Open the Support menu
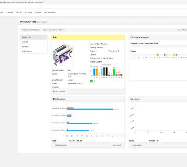187x167 pixels. (38, 12)
